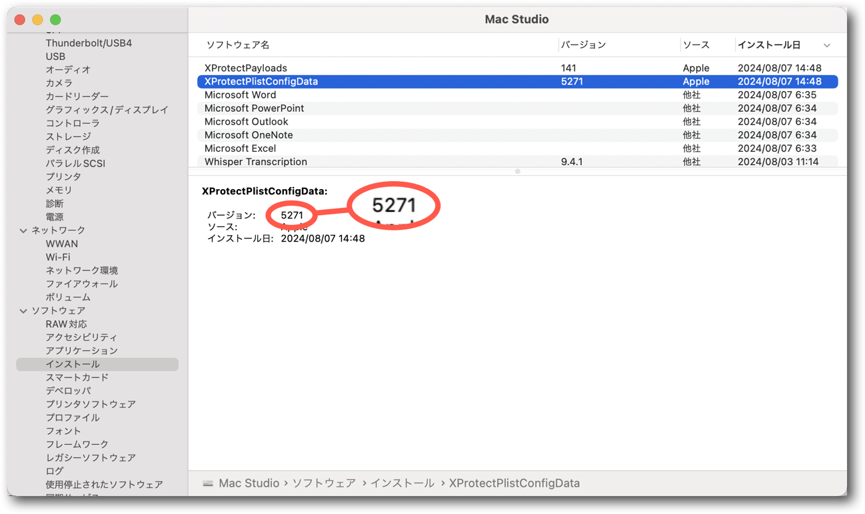865x514 pixels.
Task: Select フレームワーク in sidebar
Action: tap(77, 444)
